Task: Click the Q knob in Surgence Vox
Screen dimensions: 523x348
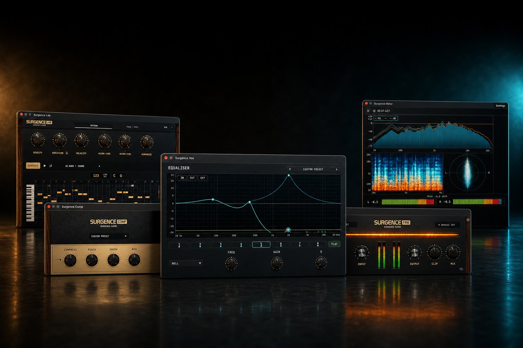Action: tap(321, 263)
